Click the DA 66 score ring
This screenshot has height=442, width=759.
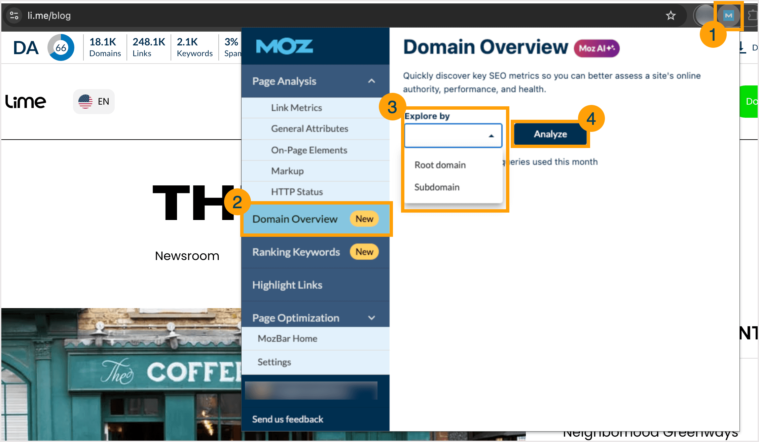click(x=61, y=47)
